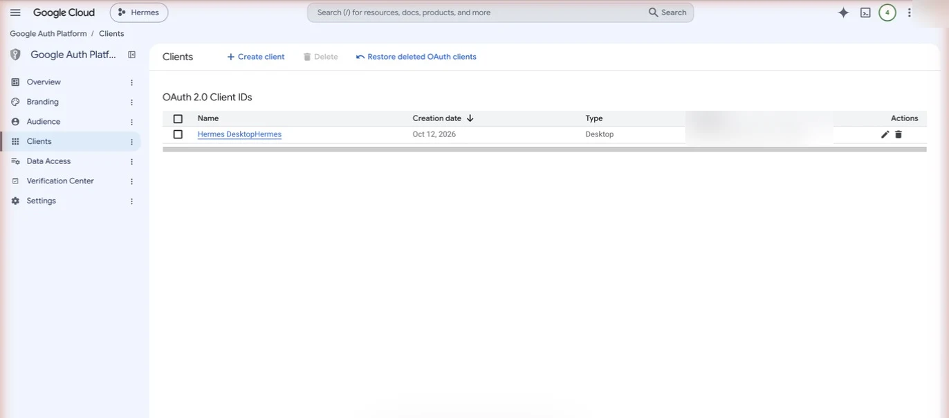The height and width of the screenshot is (418, 949).
Task: Click Clients breadcrumb item
Action: point(111,33)
